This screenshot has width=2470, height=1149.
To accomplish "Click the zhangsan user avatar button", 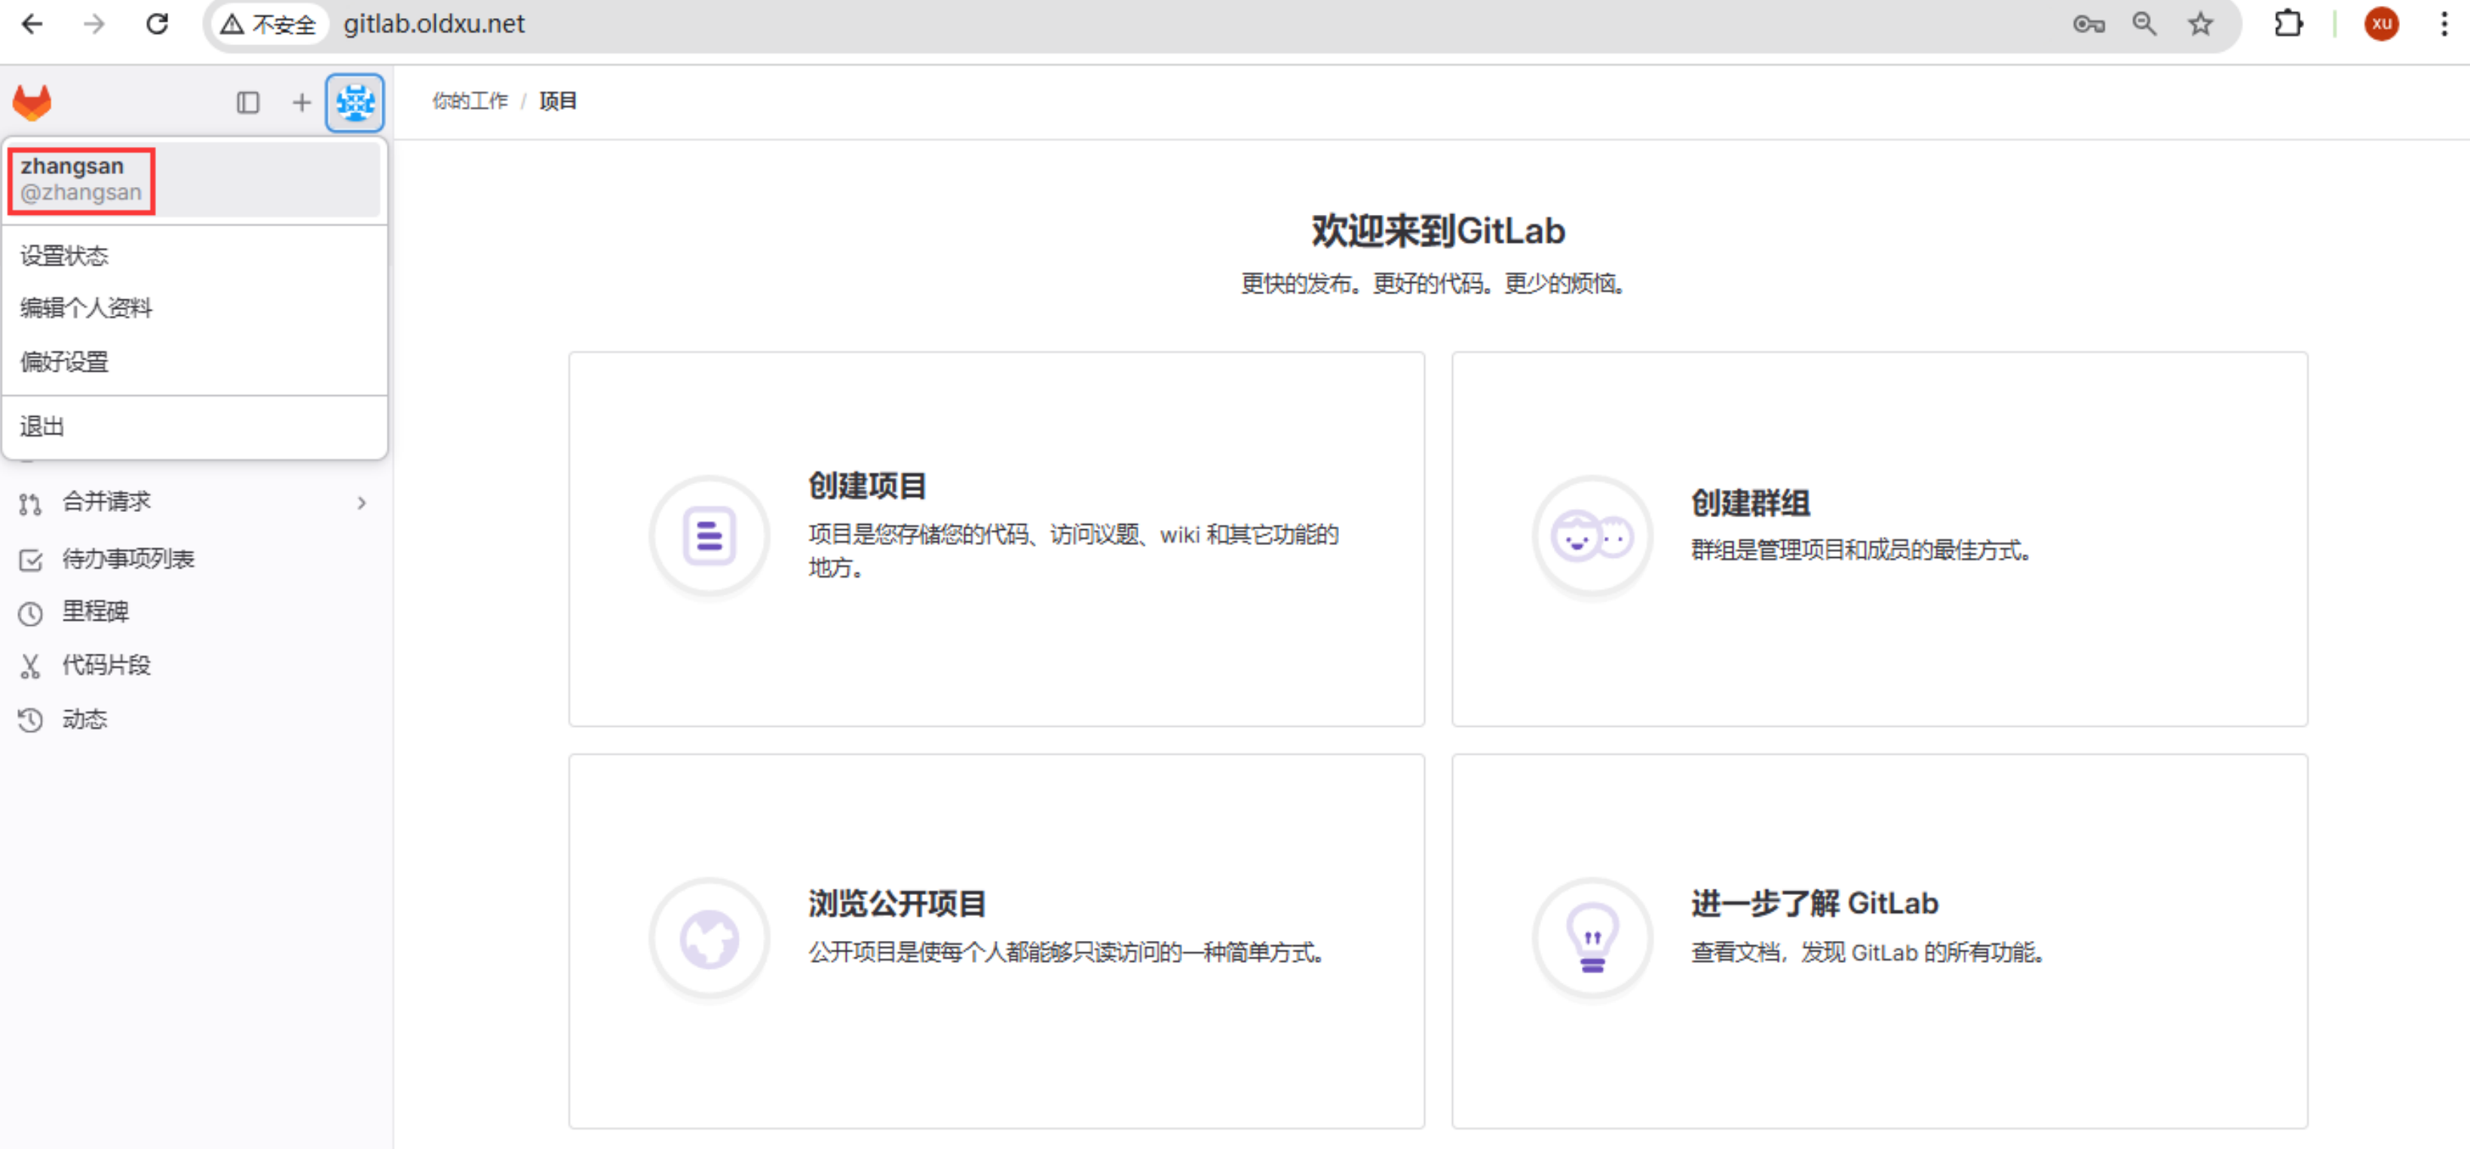I will (x=355, y=102).
